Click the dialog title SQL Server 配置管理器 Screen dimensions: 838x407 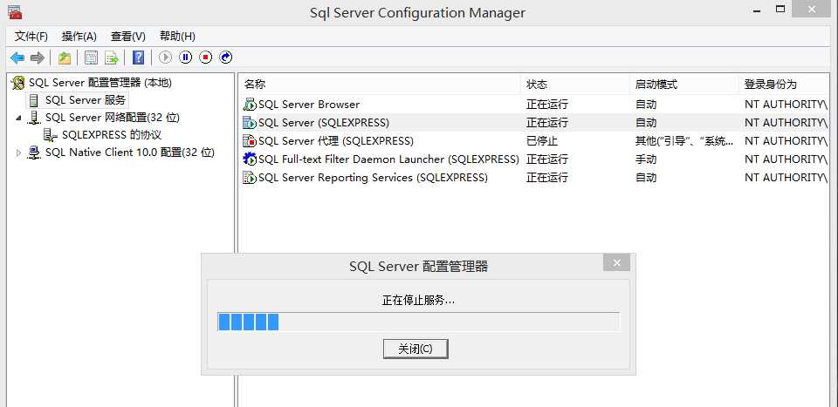click(418, 266)
